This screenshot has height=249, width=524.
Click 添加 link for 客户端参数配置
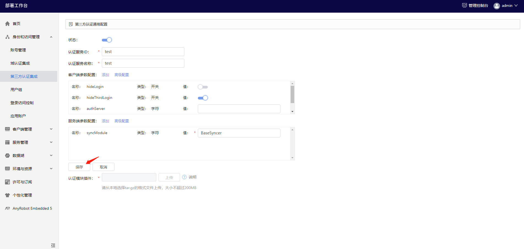[105, 75]
